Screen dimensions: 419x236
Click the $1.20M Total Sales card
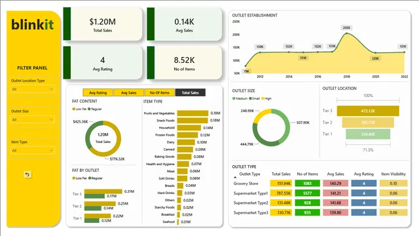tap(103, 24)
